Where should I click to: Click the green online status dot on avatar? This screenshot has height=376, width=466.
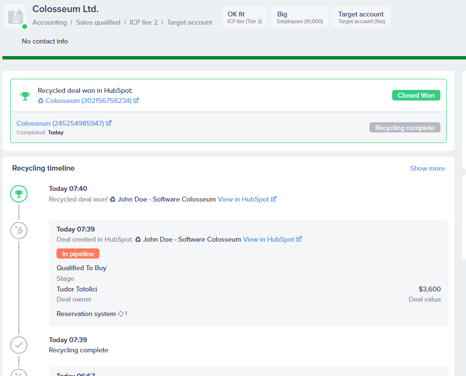tap(25, 27)
